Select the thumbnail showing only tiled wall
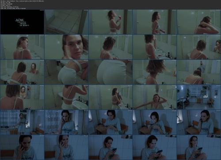The image size is (221, 160). [x=66, y=22]
